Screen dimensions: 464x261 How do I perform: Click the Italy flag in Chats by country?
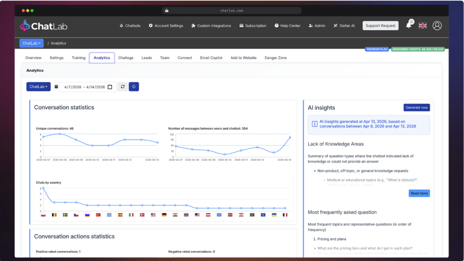point(131,215)
